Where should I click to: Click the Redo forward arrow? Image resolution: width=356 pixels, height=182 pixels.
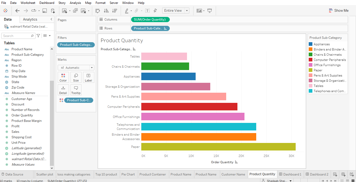[x=26, y=11]
